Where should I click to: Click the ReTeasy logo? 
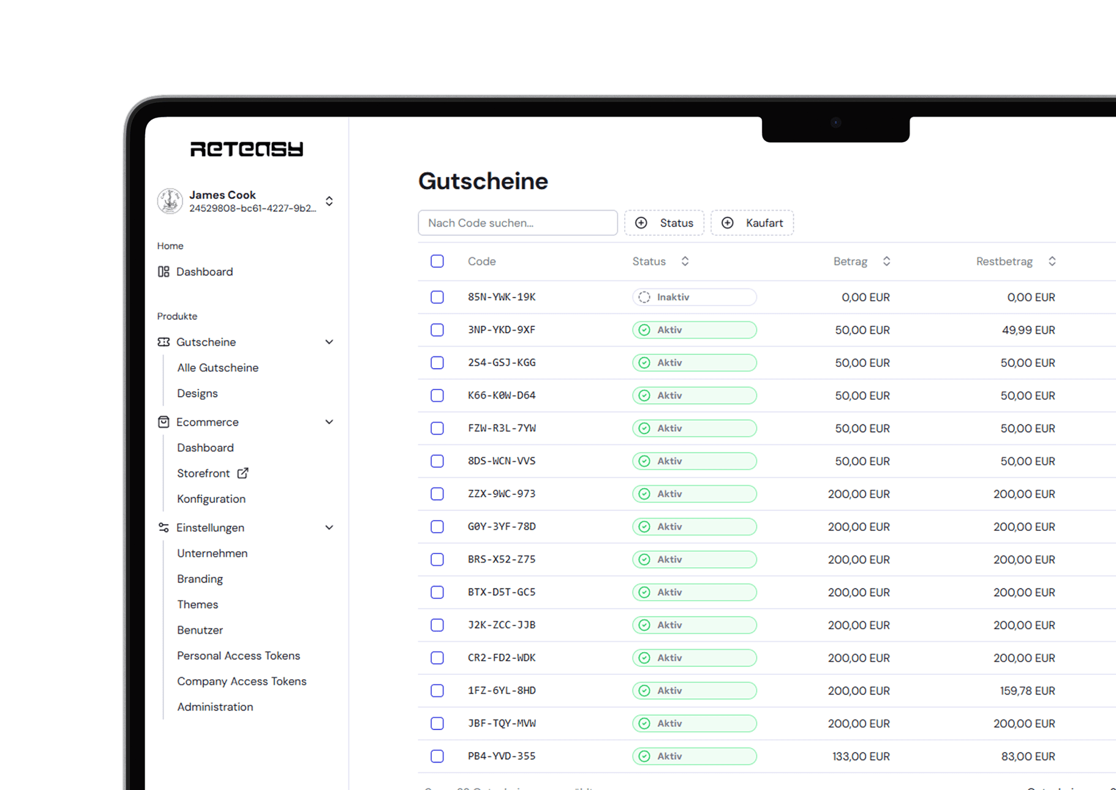pos(246,148)
